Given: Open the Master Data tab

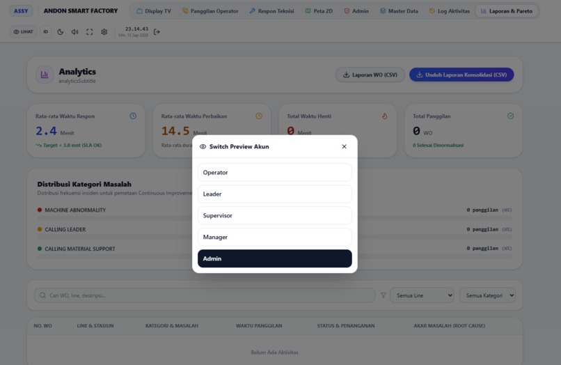Looking at the screenshot, I should 399,11.
